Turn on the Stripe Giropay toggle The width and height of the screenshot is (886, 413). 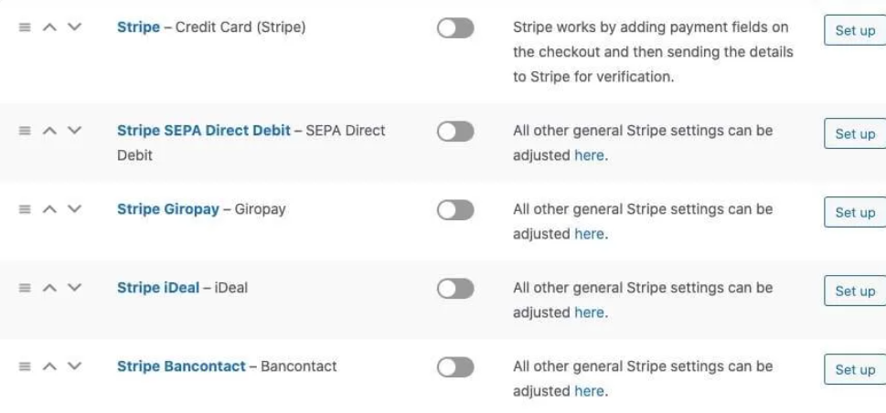coord(455,210)
